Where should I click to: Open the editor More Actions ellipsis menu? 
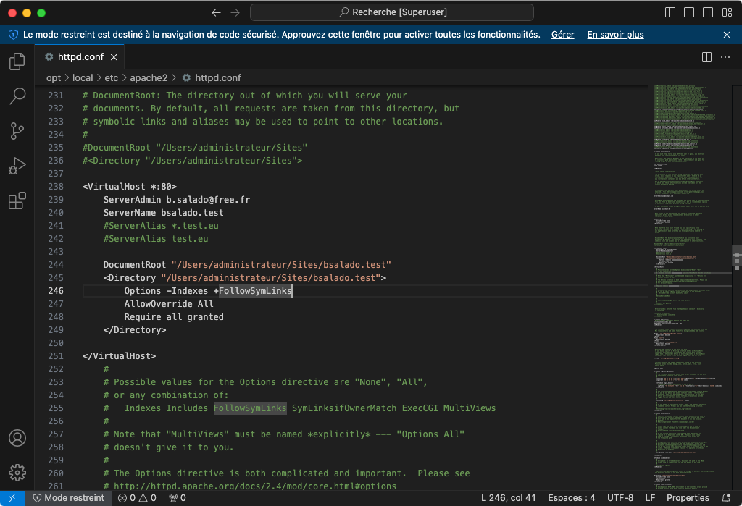tap(725, 56)
